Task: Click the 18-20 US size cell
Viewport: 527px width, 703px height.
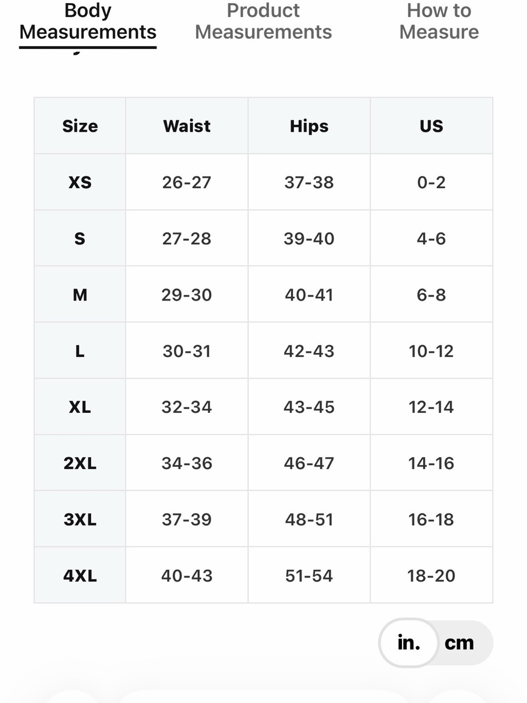Action: [431, 575]
